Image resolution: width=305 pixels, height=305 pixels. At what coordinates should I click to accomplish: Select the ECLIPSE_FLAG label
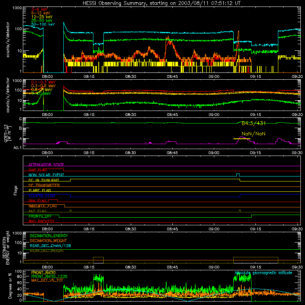click(x=42, y=196)
